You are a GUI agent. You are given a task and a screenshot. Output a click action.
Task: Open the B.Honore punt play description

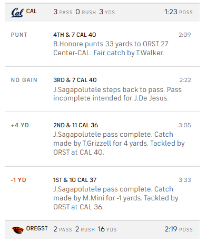(111, 48)
